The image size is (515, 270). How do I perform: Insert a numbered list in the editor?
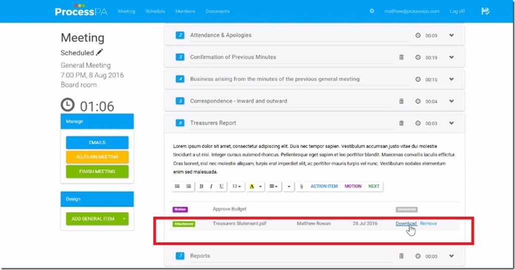tap(189, 186)
